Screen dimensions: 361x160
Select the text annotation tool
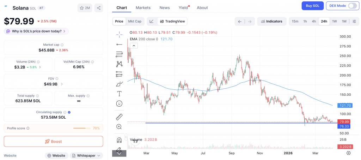coord(119,94)
